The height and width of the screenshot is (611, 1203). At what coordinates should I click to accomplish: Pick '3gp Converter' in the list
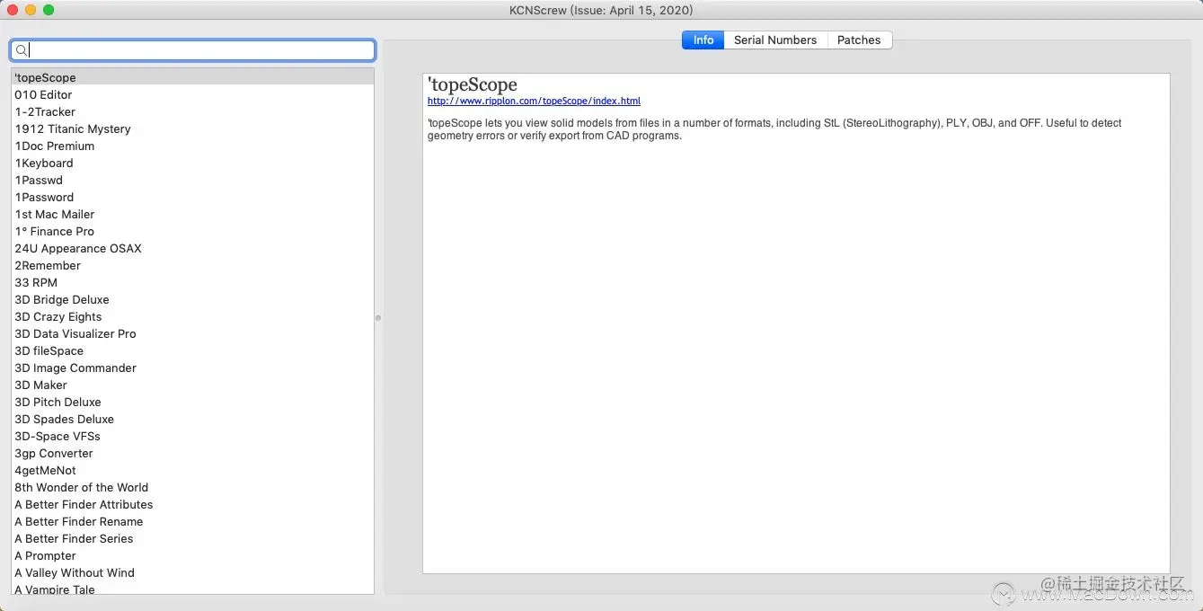point(192,453)
